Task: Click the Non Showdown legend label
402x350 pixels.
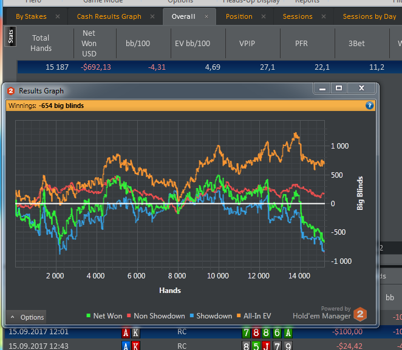Action: (159, 316)
